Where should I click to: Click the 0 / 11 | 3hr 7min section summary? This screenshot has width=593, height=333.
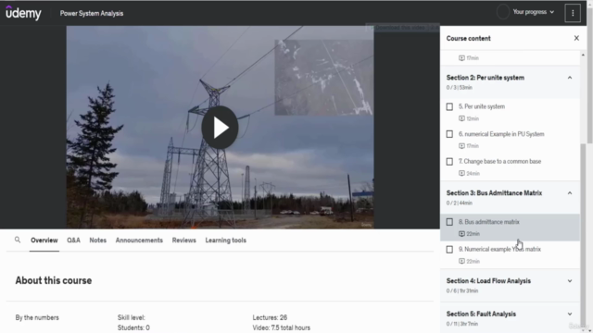[461, 324]
